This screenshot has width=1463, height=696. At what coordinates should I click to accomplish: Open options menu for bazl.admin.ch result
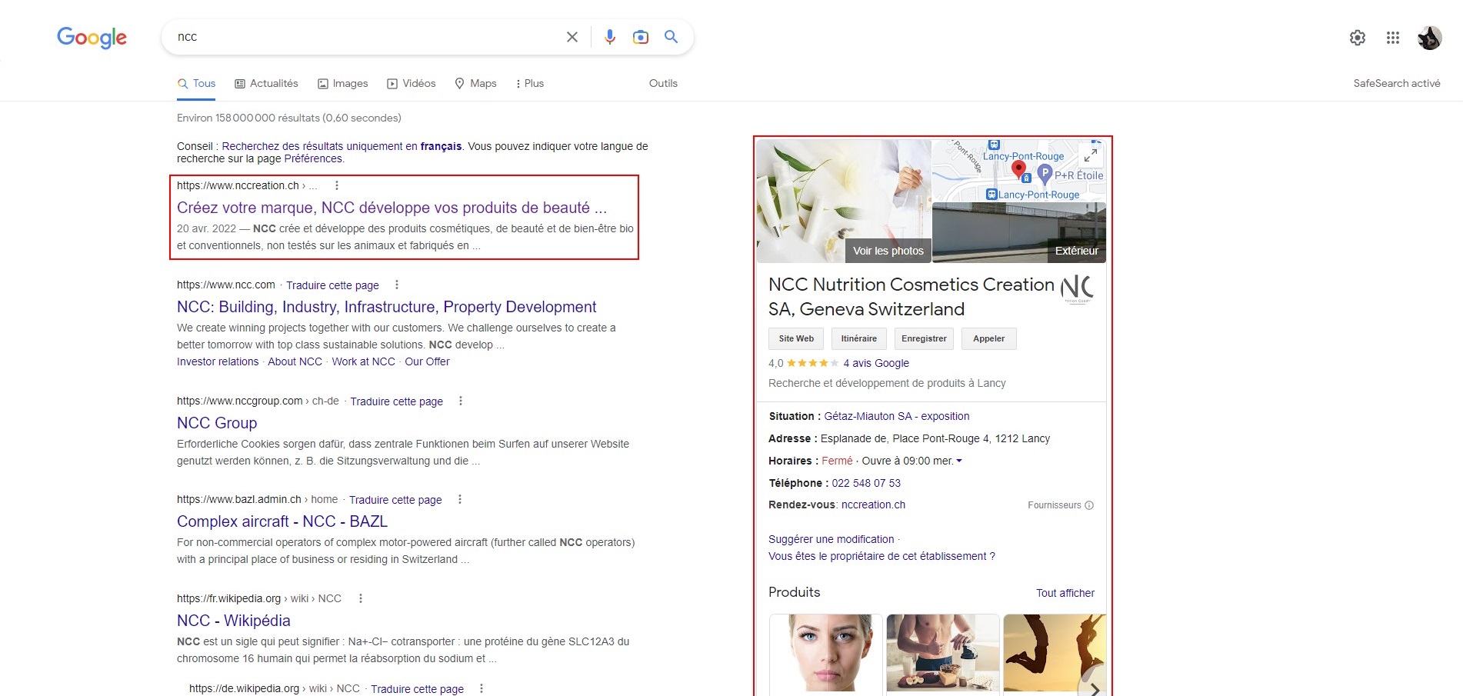pyautogui.click(x=460, y=499)
